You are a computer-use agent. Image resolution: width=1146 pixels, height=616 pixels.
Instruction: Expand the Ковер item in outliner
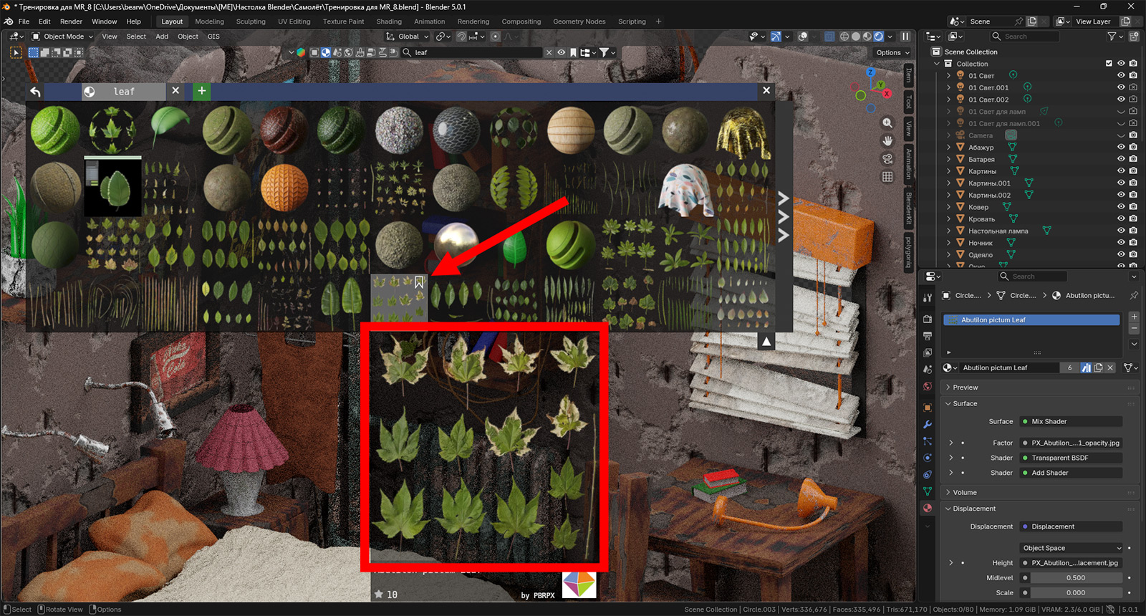point(949,207)
